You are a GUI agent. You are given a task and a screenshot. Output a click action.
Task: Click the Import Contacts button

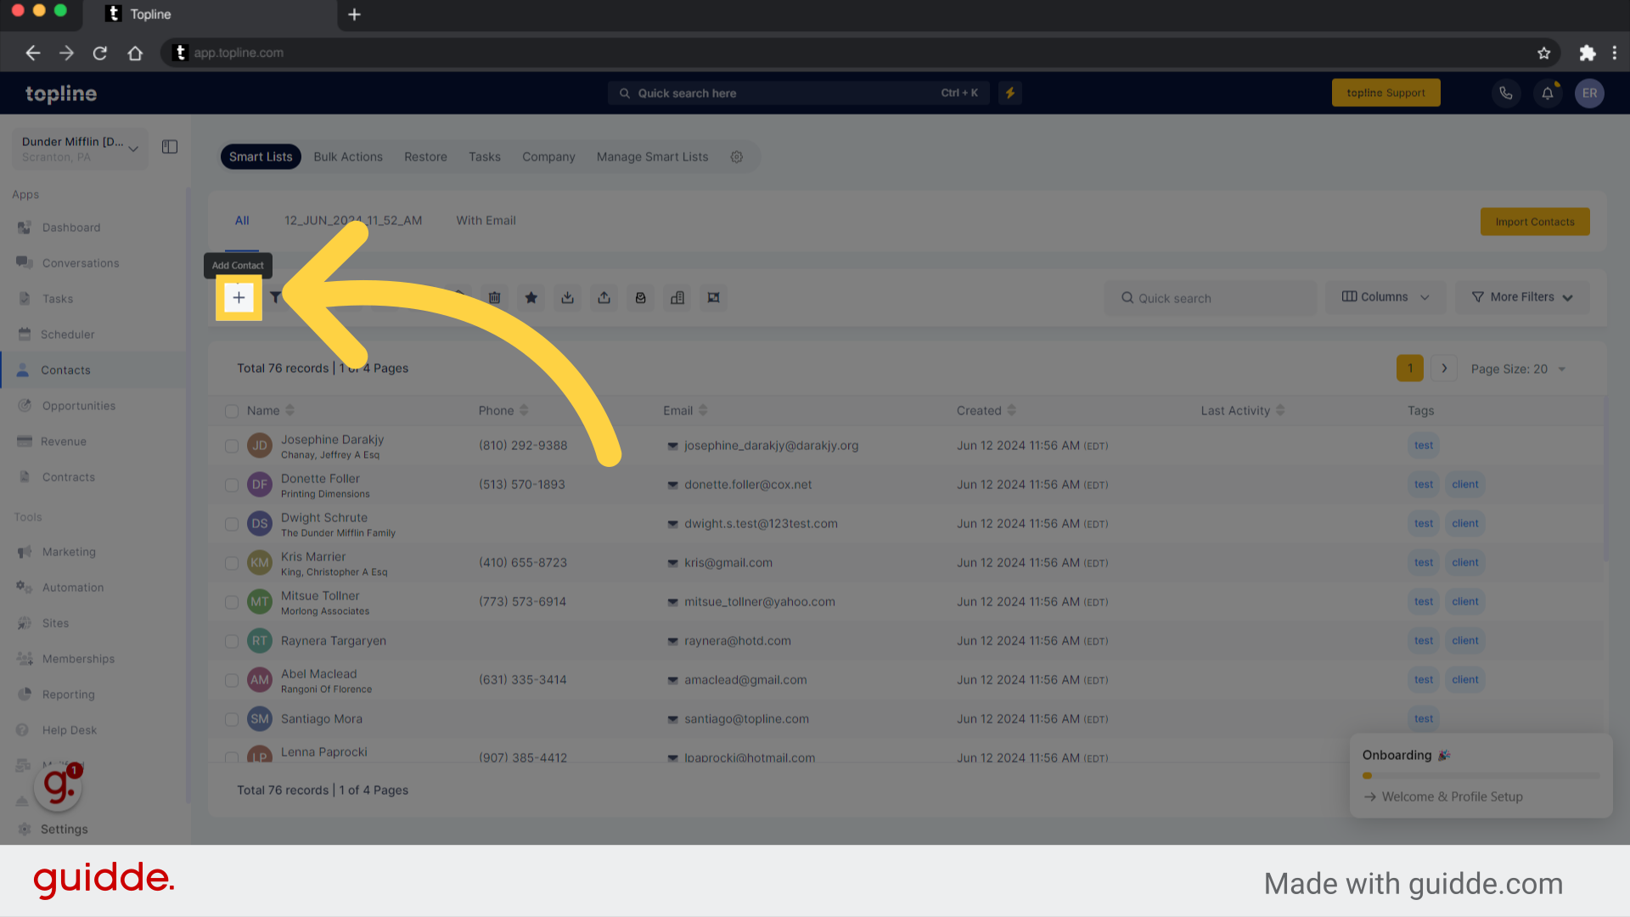(1534, 222)
